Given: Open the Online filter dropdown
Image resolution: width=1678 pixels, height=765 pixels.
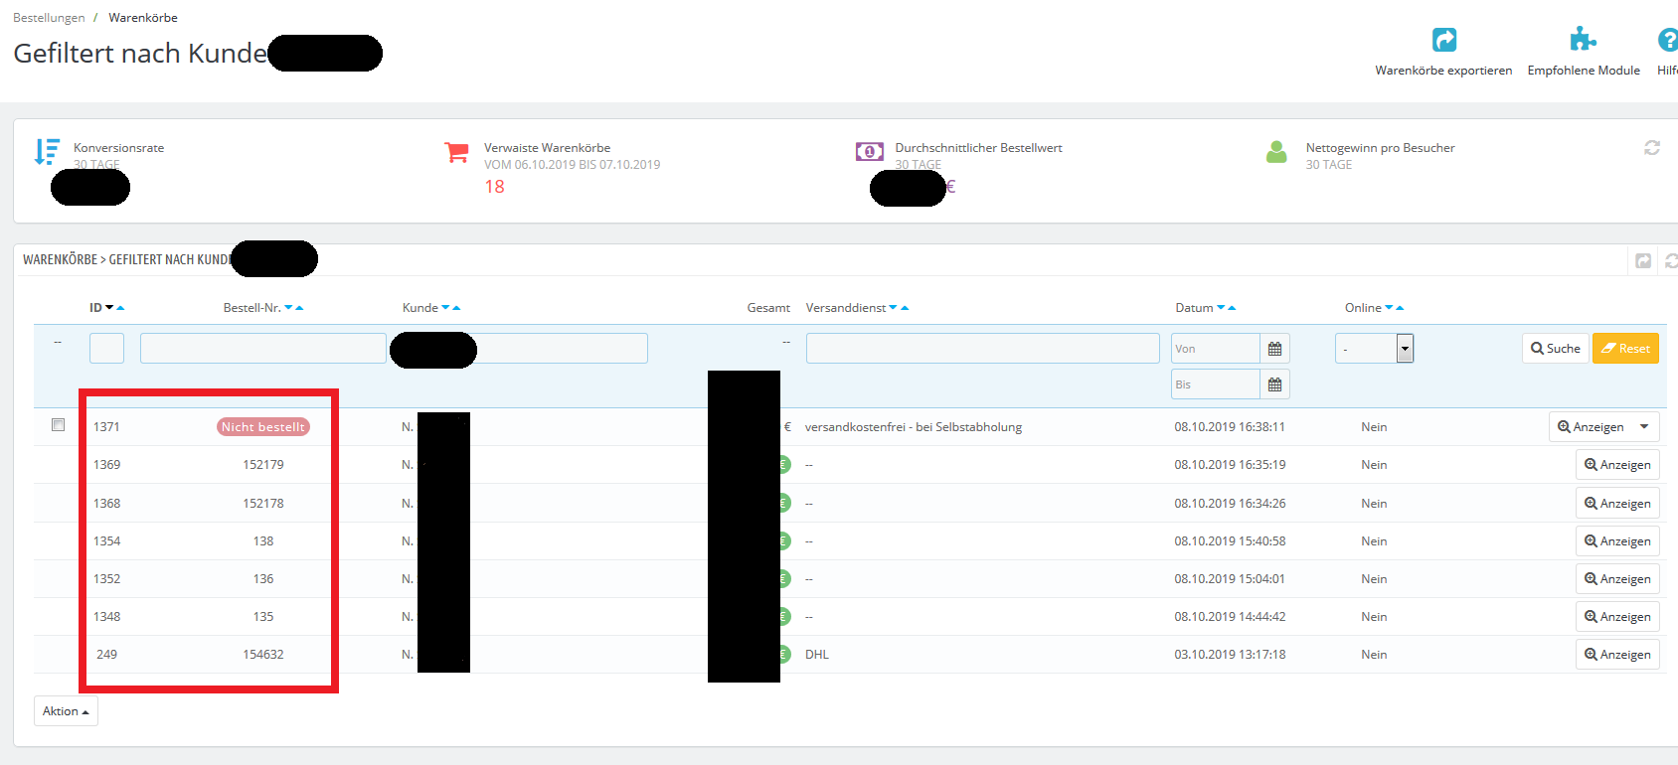Looking at the screenshot, I should tap(1374, 349).
